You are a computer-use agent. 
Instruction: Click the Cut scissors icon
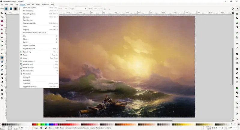point(237,59)
